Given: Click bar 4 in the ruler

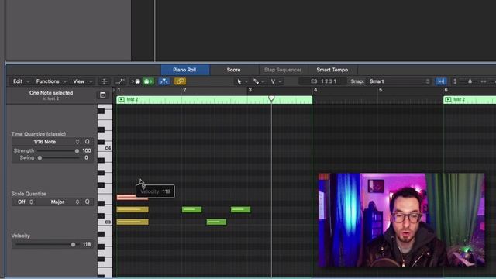Looking at the screenshot, I should click(315, 90).
